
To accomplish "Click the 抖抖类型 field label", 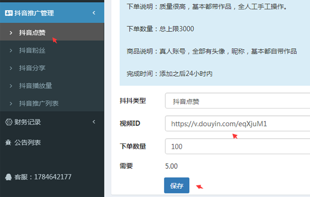I will [133, 101].
